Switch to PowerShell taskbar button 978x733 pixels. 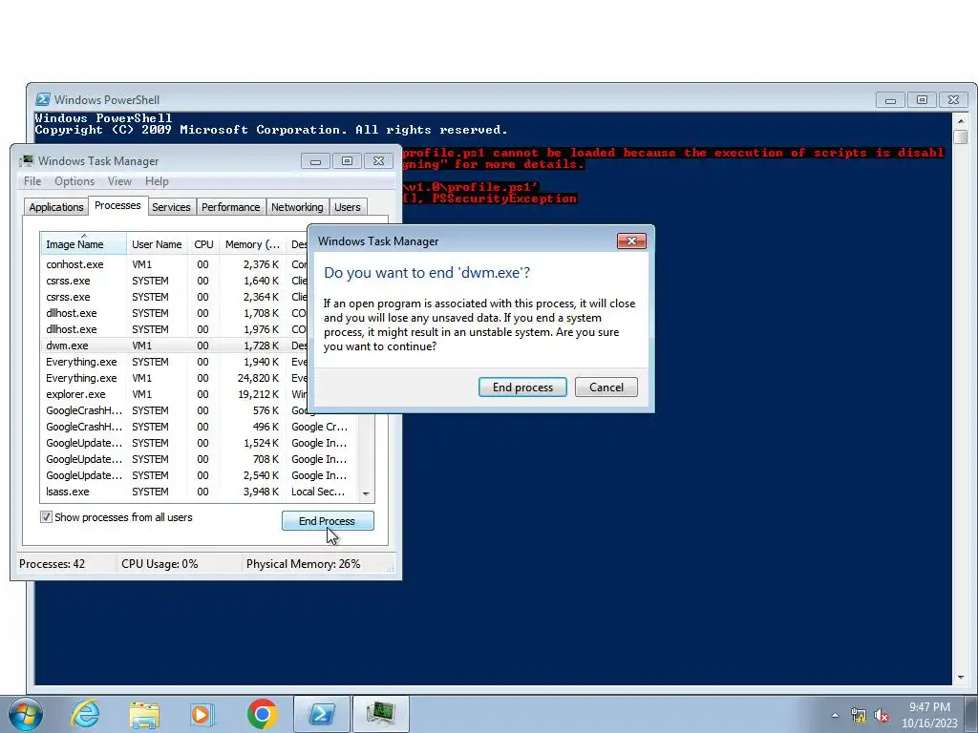coord(321,714)
